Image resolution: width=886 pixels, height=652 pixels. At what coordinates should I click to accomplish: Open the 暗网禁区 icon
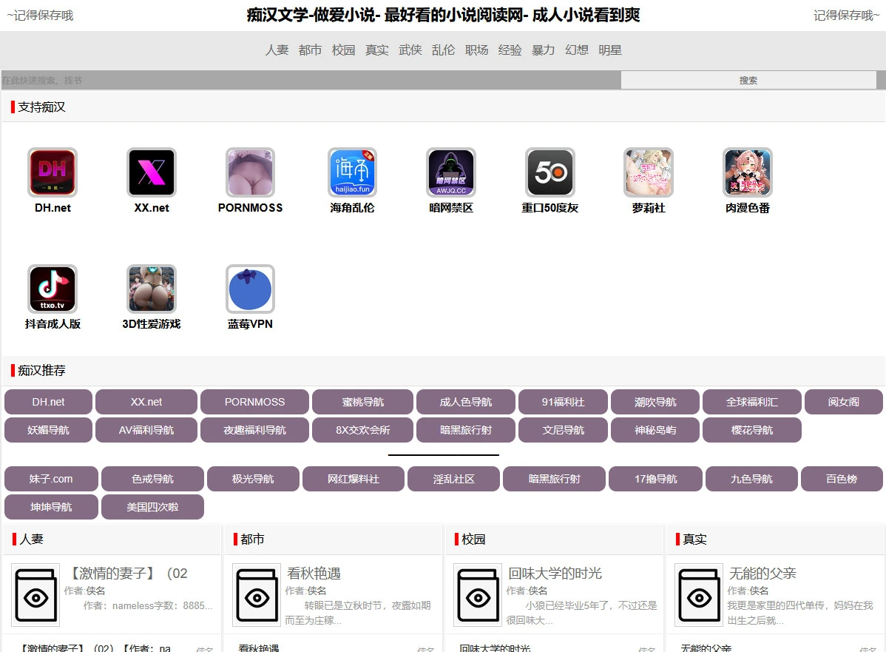click(x=450, y=171)
